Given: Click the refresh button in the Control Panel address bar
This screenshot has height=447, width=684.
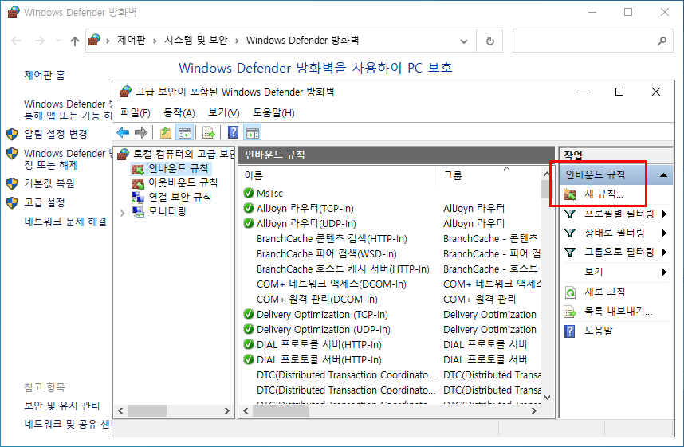Looking at the screenshot, I should [489, 41].
